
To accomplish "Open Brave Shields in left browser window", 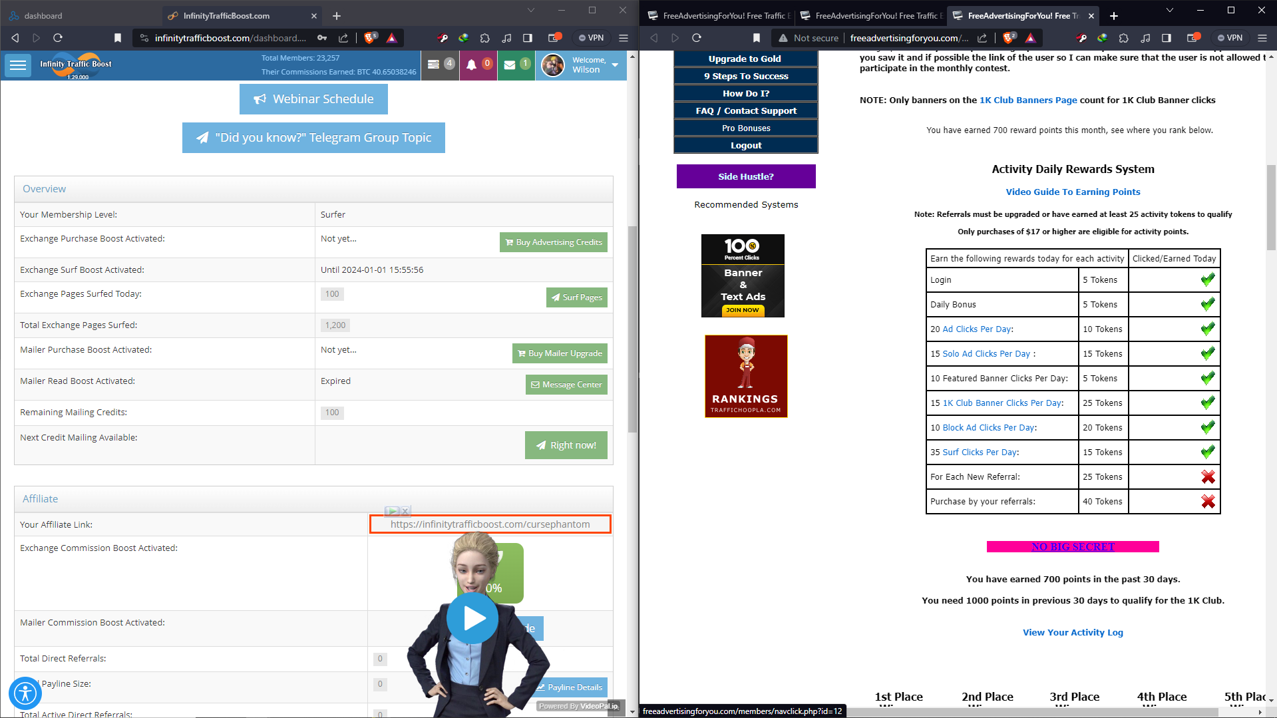I will tap(371, 38).
